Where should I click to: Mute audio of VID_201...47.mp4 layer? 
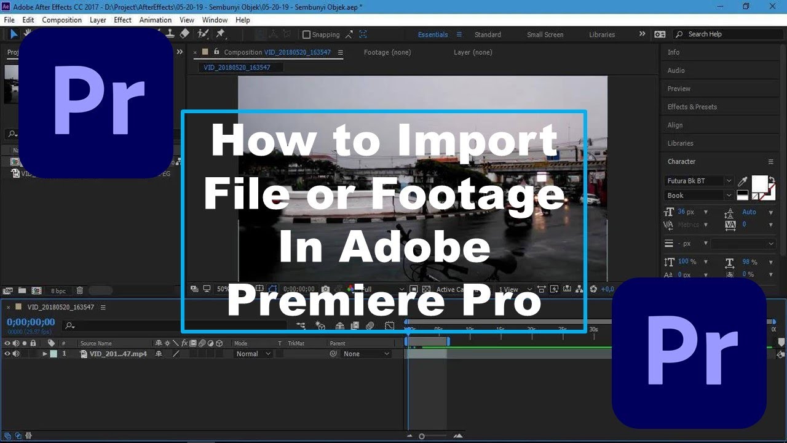[16, 354]
